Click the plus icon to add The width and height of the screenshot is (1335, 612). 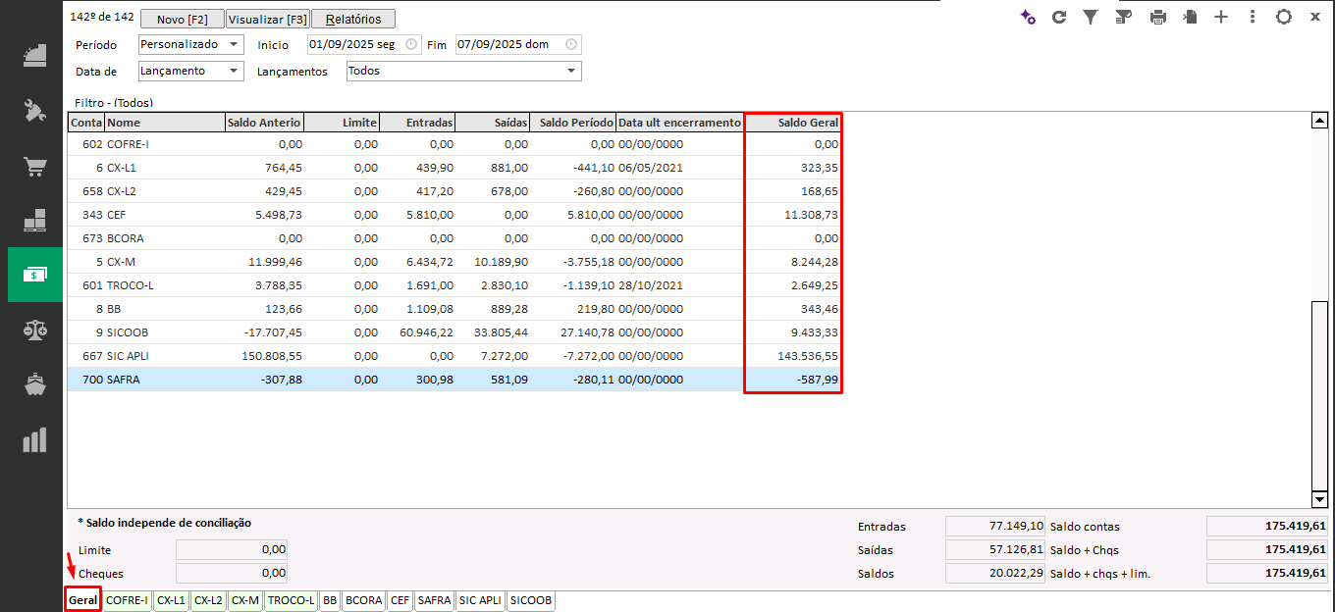click(x=1221, y=17)
